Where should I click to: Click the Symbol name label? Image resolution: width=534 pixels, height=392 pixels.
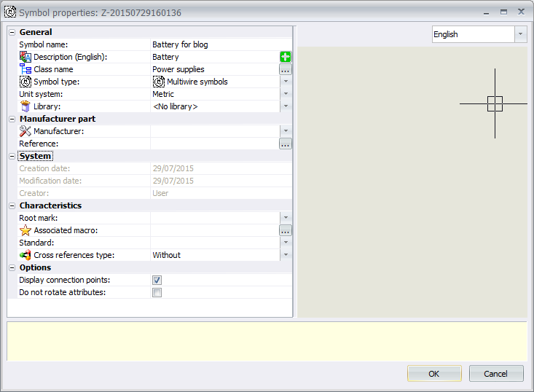pos(43,44)
